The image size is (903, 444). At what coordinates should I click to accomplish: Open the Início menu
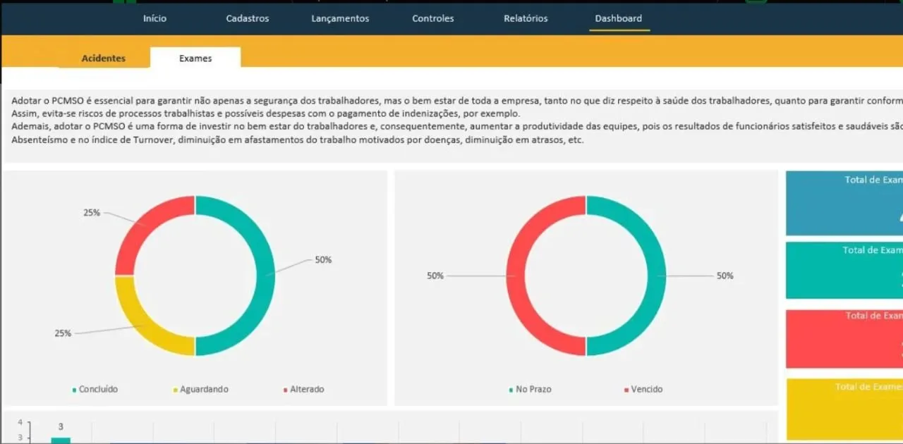154,18
